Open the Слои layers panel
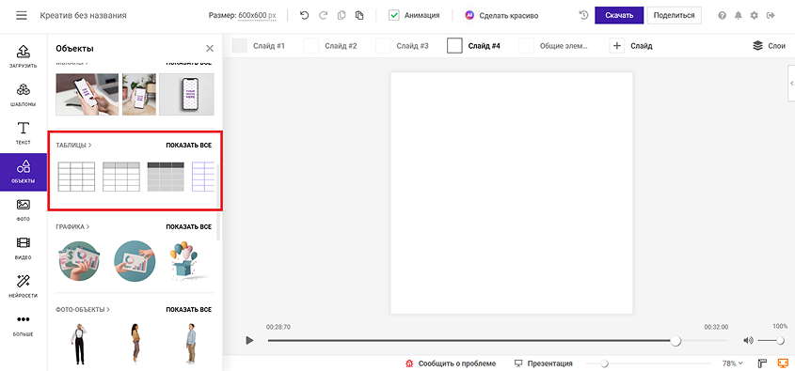Image resolution: width=795 pixels, height=371 pixels. point(770,45)
